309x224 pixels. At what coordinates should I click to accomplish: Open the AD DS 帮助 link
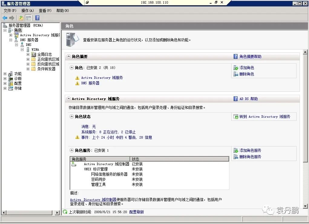(248, 99)
